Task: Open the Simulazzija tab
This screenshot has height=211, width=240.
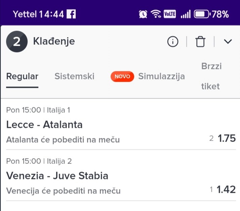Action: [162, 76]
